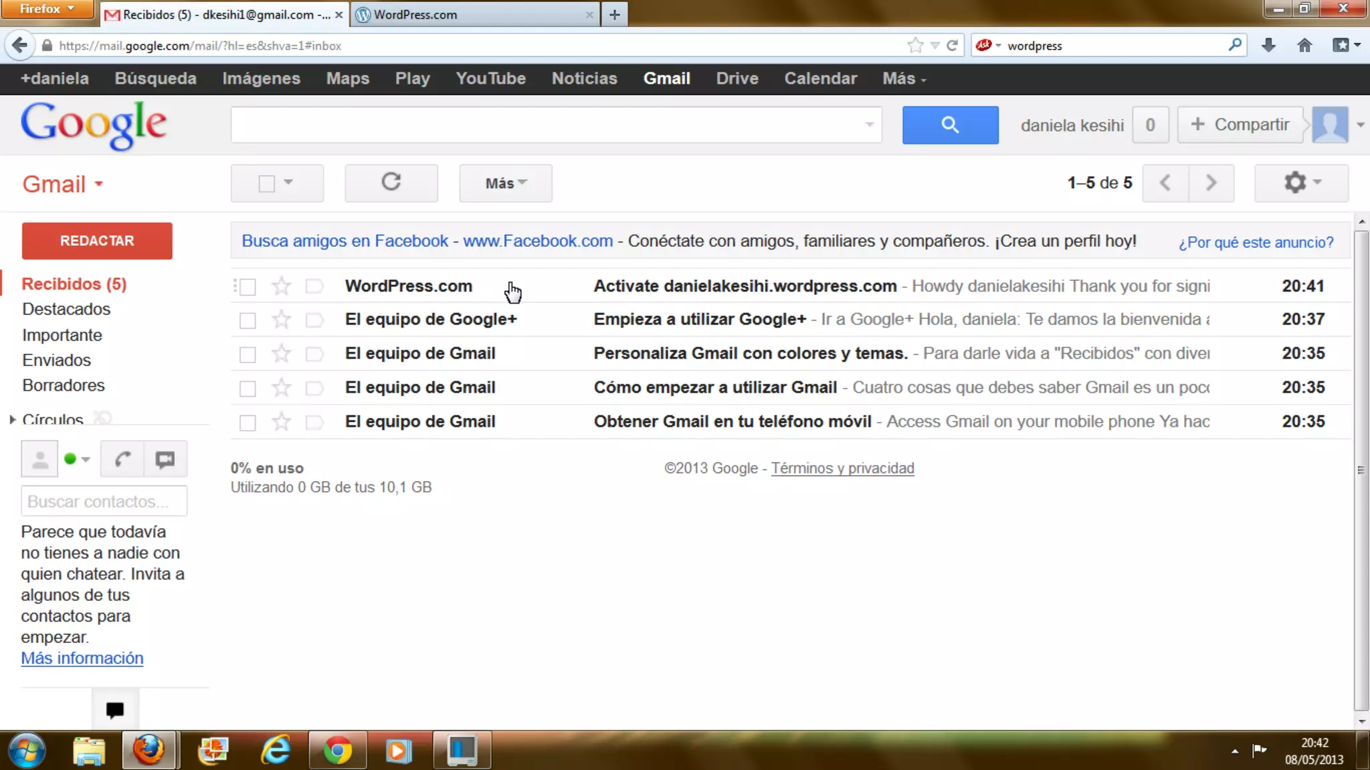Click the Firefox back arrow
Image resolution: width=1370 pixels, height=770 pixels.
pyautogui.click(x=20, y=45)
